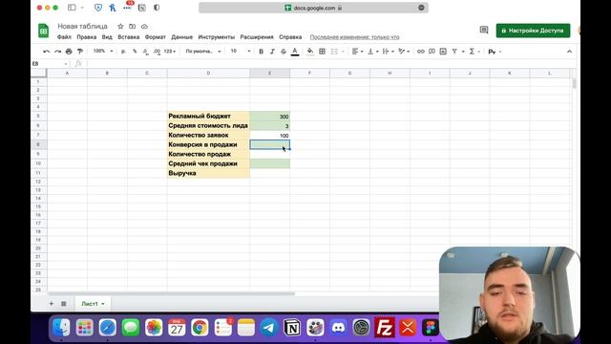Open the font size dropdown
The height and width of the screenshot is (344, 611).
[x=241, y=51]
